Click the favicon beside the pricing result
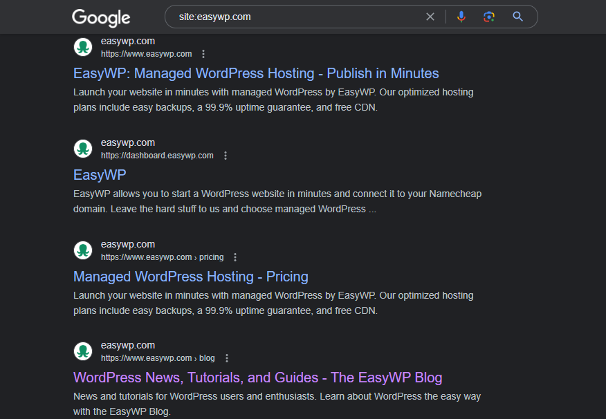The height and width of the screenshot is (419, 606). pos(83,250)
